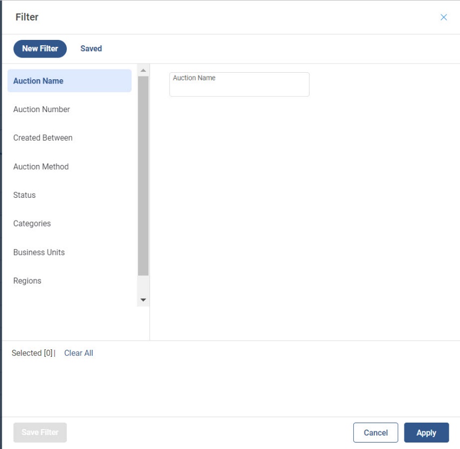Pick the Status filter option
This screenshot has height=449, width=460.
pos(24,195)
